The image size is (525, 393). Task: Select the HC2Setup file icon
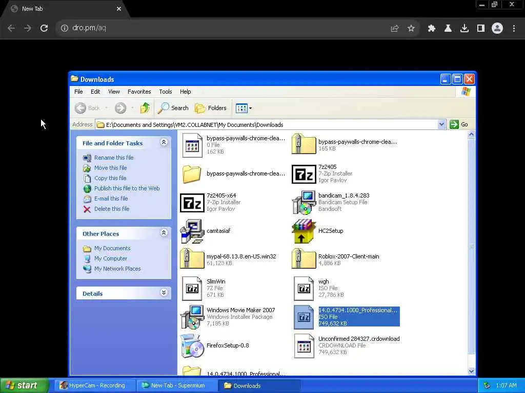click(304, 231)
